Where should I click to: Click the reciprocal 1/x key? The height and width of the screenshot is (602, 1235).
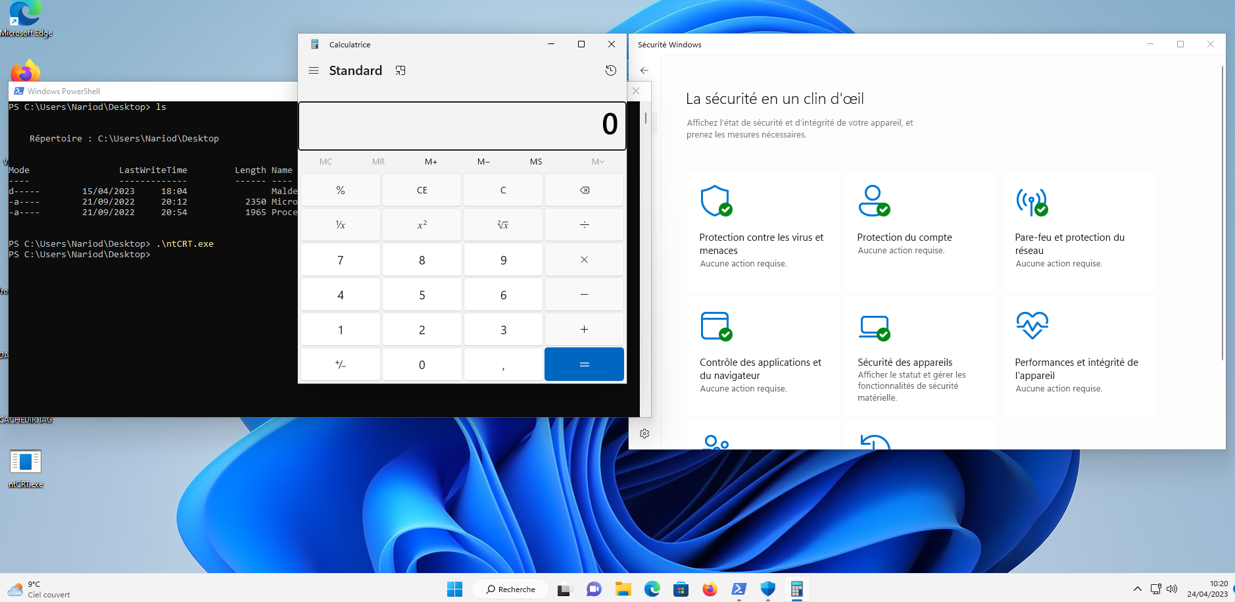341,225
